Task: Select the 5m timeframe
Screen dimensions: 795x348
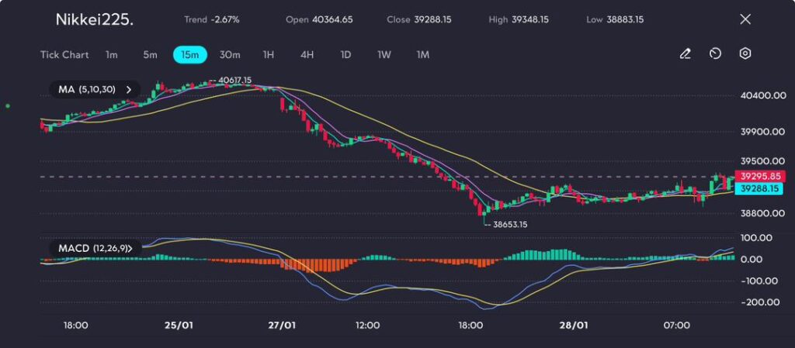Action: coord(150,54)
